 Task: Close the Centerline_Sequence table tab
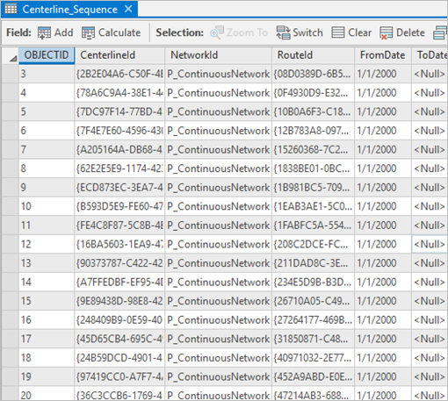[128, 9]
